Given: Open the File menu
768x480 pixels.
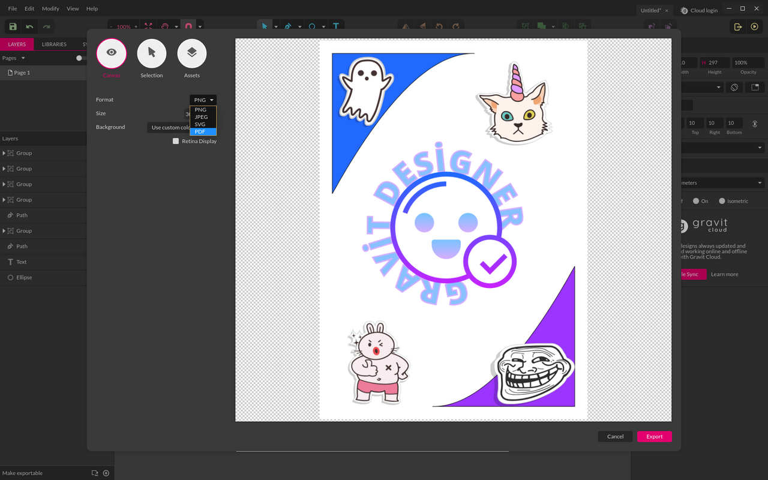Looking at the screenshot, I should pyautogui.click(x=13, y=9).
